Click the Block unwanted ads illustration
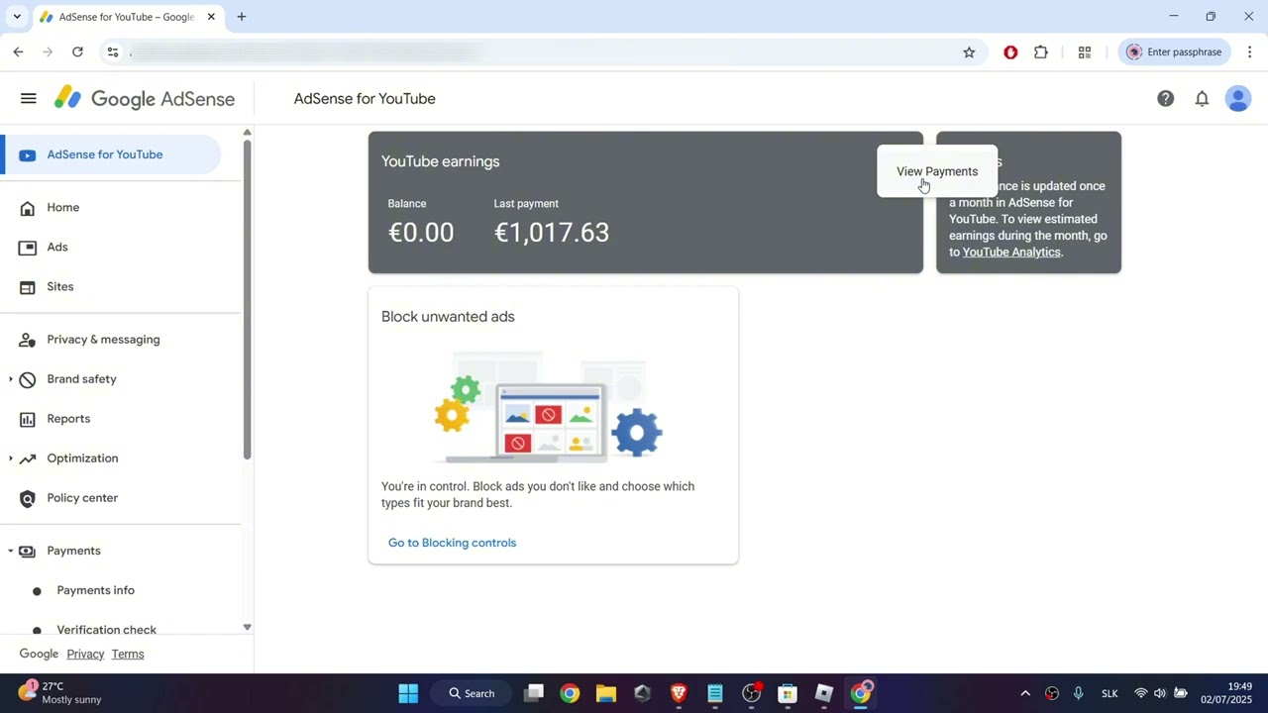Screen dimensions: 1268x713 [548, 408]
